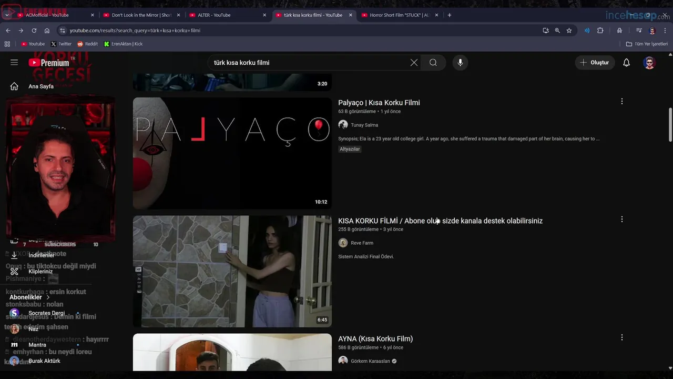Play the Palyaço video thumbnail
The width and height of the screenshot is (673, 379).
coord(232,153)
